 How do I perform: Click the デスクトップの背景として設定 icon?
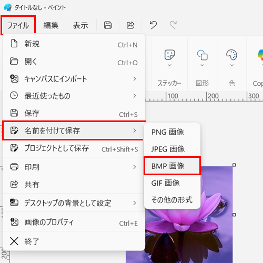pyautogui.click(x=14, y=203)
